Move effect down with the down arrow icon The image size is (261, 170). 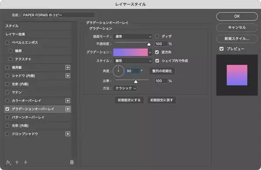[x=26, y=162]
